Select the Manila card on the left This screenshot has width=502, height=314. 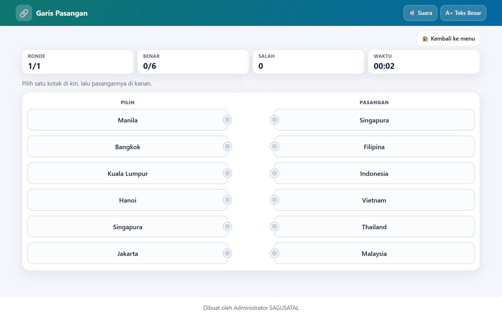click(128, 120)
